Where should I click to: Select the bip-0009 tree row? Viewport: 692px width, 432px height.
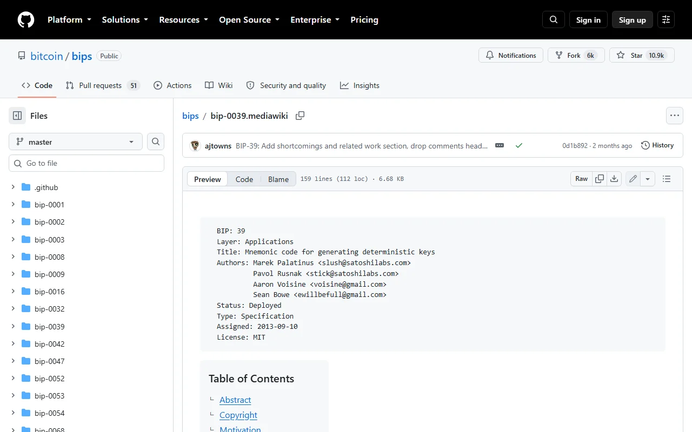click(86, 274)
